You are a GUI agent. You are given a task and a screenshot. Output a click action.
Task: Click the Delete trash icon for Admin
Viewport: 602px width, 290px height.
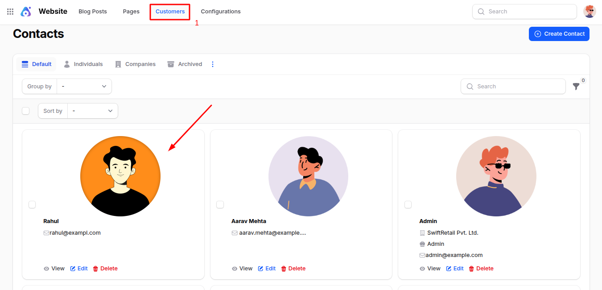(471, 269)
